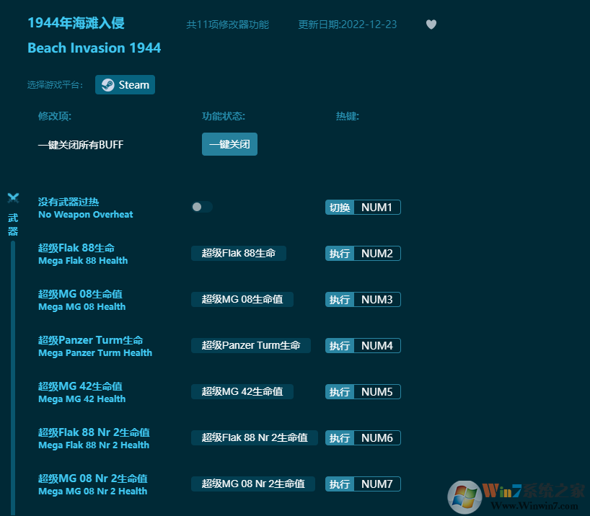
Task: Edit the NUM1 hotkey field
Action: coord(377,208)
